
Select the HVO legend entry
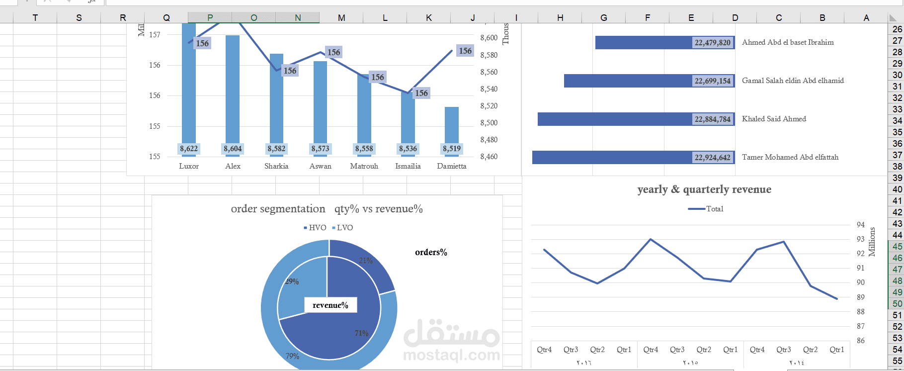[315, 228]
